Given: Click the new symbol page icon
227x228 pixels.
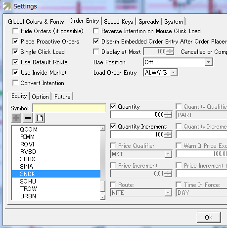Looking at the screenshot, I should [x=40, y=118].
